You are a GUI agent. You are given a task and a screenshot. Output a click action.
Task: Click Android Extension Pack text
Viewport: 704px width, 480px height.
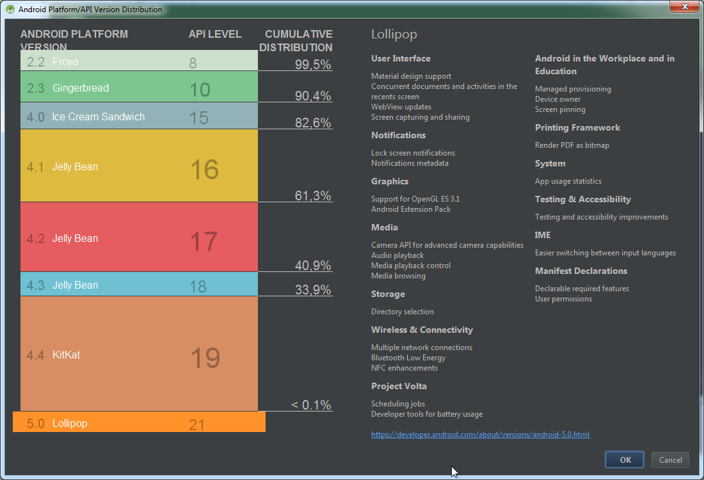click(411, 209)
